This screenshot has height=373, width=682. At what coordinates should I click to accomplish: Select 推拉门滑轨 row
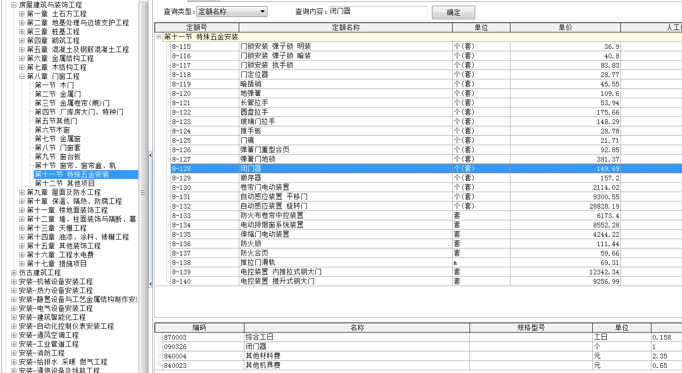point(426,263)
